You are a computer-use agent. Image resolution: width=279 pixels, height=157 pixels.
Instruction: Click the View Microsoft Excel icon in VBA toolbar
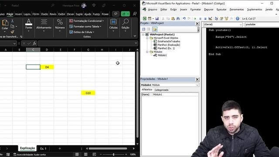tap(145, 18)
